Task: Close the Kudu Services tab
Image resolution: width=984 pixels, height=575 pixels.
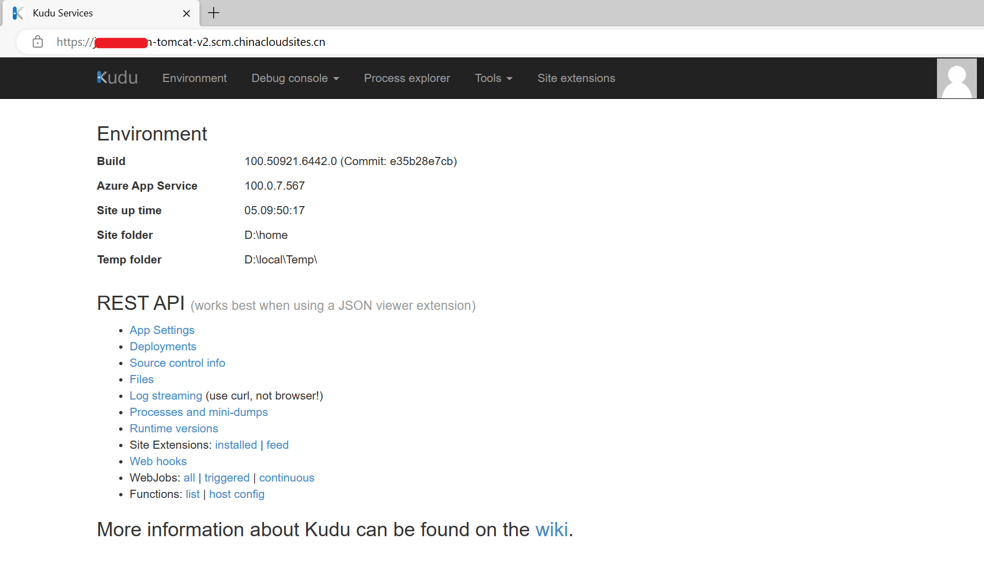Action: (186, 14)
